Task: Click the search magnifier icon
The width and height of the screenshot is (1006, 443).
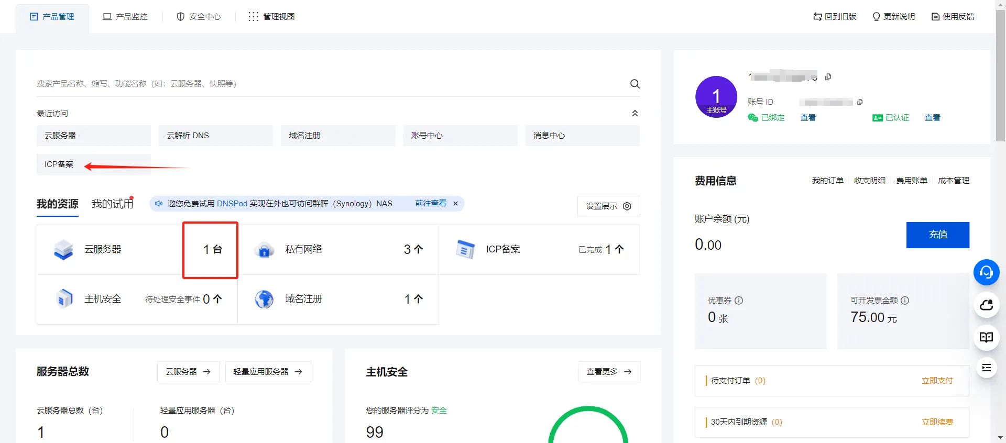Action: point(635,84)
